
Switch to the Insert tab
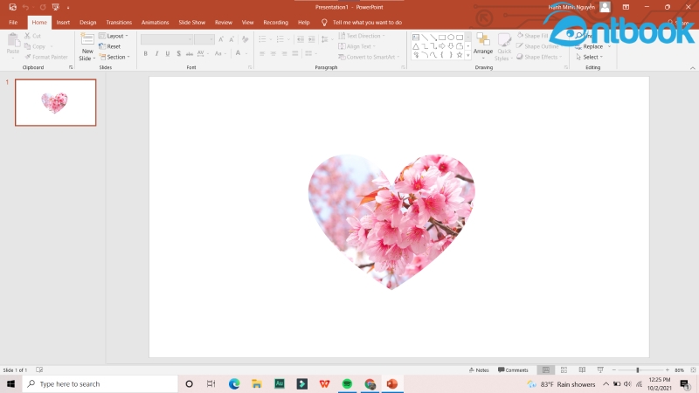(63, 22)
